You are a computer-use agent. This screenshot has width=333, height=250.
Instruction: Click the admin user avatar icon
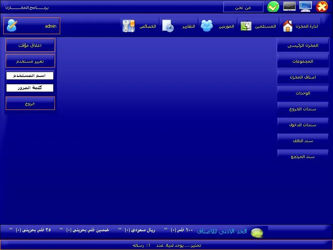coord(12,26)
